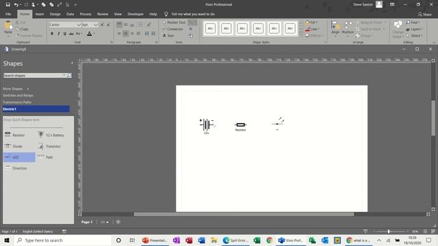This screenshot has width=438, height=246.
Task: Click Layers in the Editing group
Action: point(414,29)
